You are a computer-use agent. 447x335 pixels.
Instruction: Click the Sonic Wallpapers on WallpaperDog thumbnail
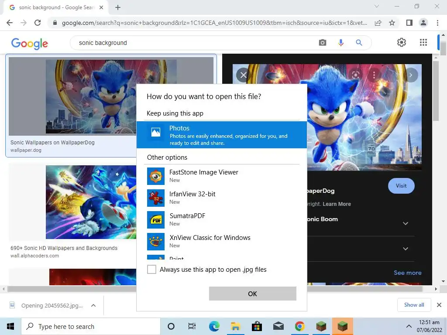coord(111,96)
